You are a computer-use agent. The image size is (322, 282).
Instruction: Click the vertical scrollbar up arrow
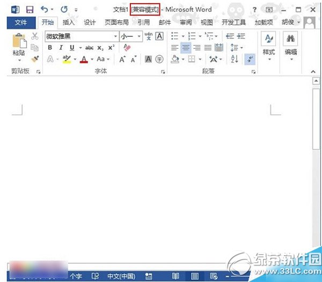(316, 81)
